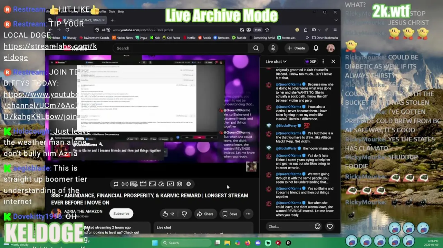Open a new browser tab
Image resolution: width=443 pixels, height=248 pixels.
click(112, 20)
